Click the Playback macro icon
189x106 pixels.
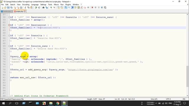pyautogui.click(x=99, y=7)
